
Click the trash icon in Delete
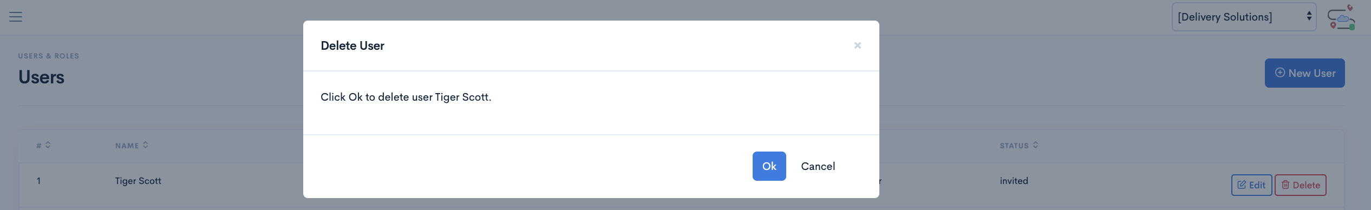1285,185
